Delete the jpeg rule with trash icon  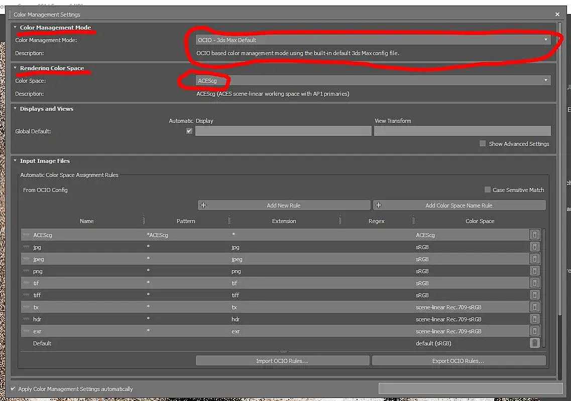pos(534,259)
